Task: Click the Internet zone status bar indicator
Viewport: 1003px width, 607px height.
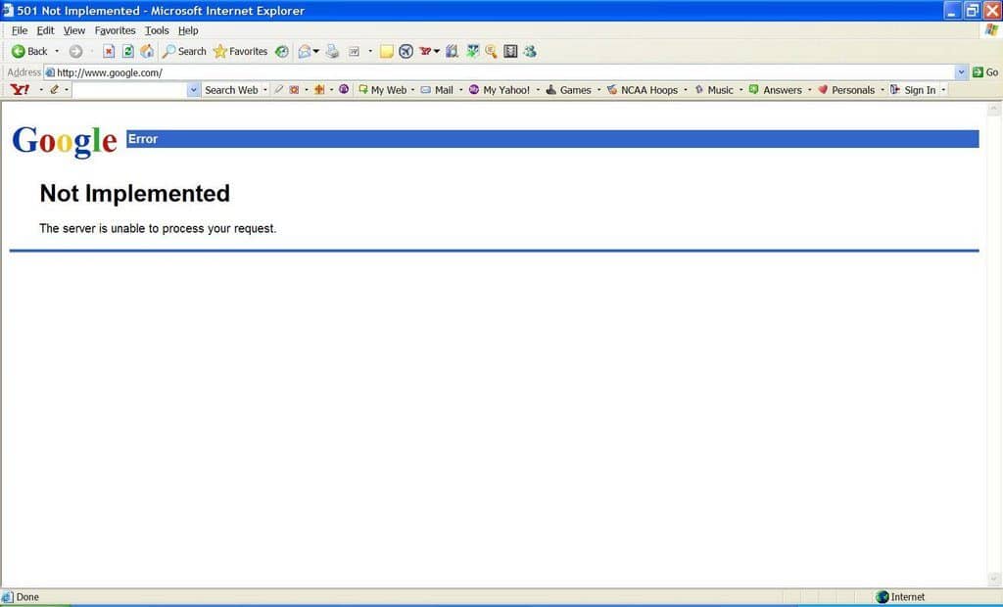Action: coord(901,597)
